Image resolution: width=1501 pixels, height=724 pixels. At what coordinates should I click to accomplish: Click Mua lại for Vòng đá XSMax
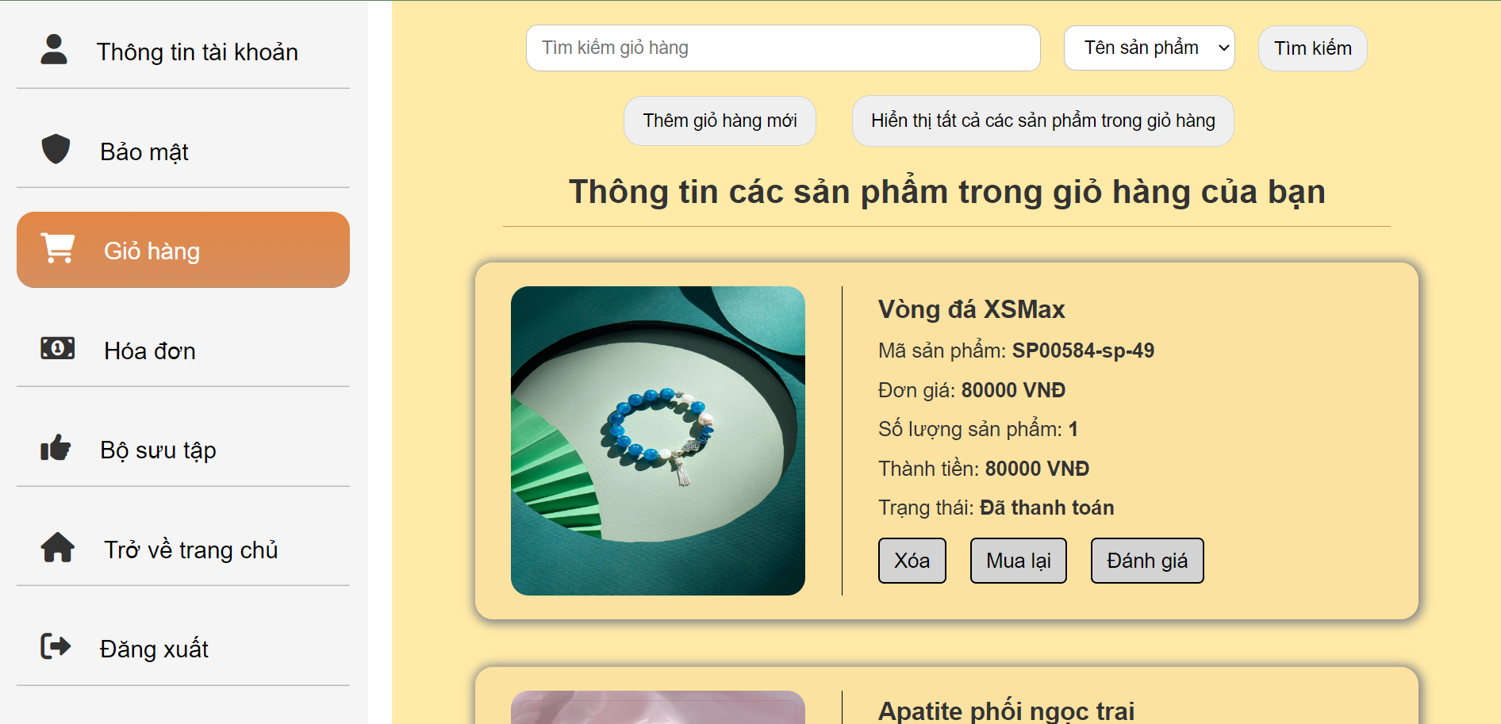pos(1018,561)
